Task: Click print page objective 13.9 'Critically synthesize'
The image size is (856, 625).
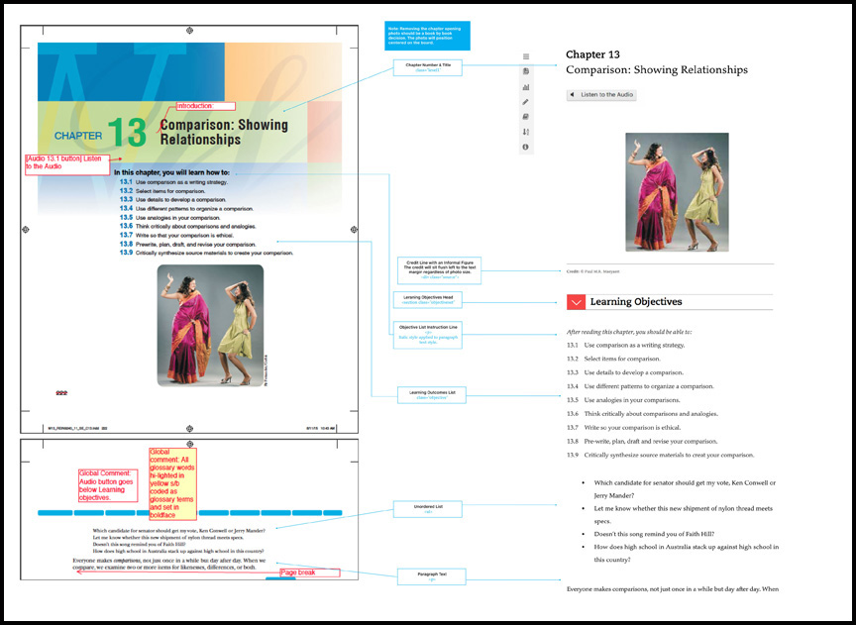Action: (206, 253)
